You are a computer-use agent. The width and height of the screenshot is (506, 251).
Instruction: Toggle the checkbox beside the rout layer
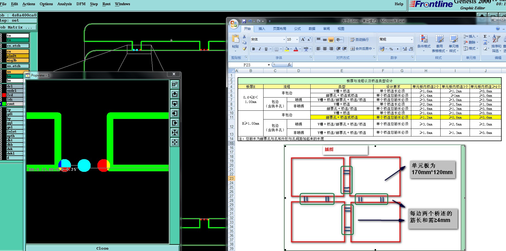pyautogui.click(x=1, y=104)
